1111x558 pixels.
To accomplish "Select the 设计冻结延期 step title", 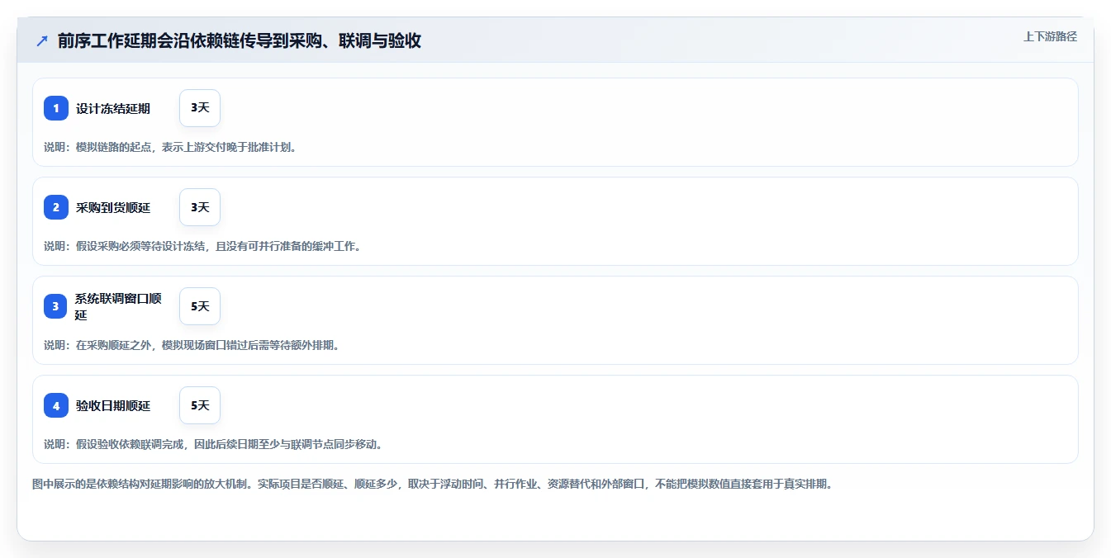I will (113, 108).
